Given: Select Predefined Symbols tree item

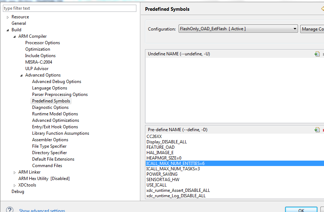Looking at the screenshot, I should click(51, 101).
